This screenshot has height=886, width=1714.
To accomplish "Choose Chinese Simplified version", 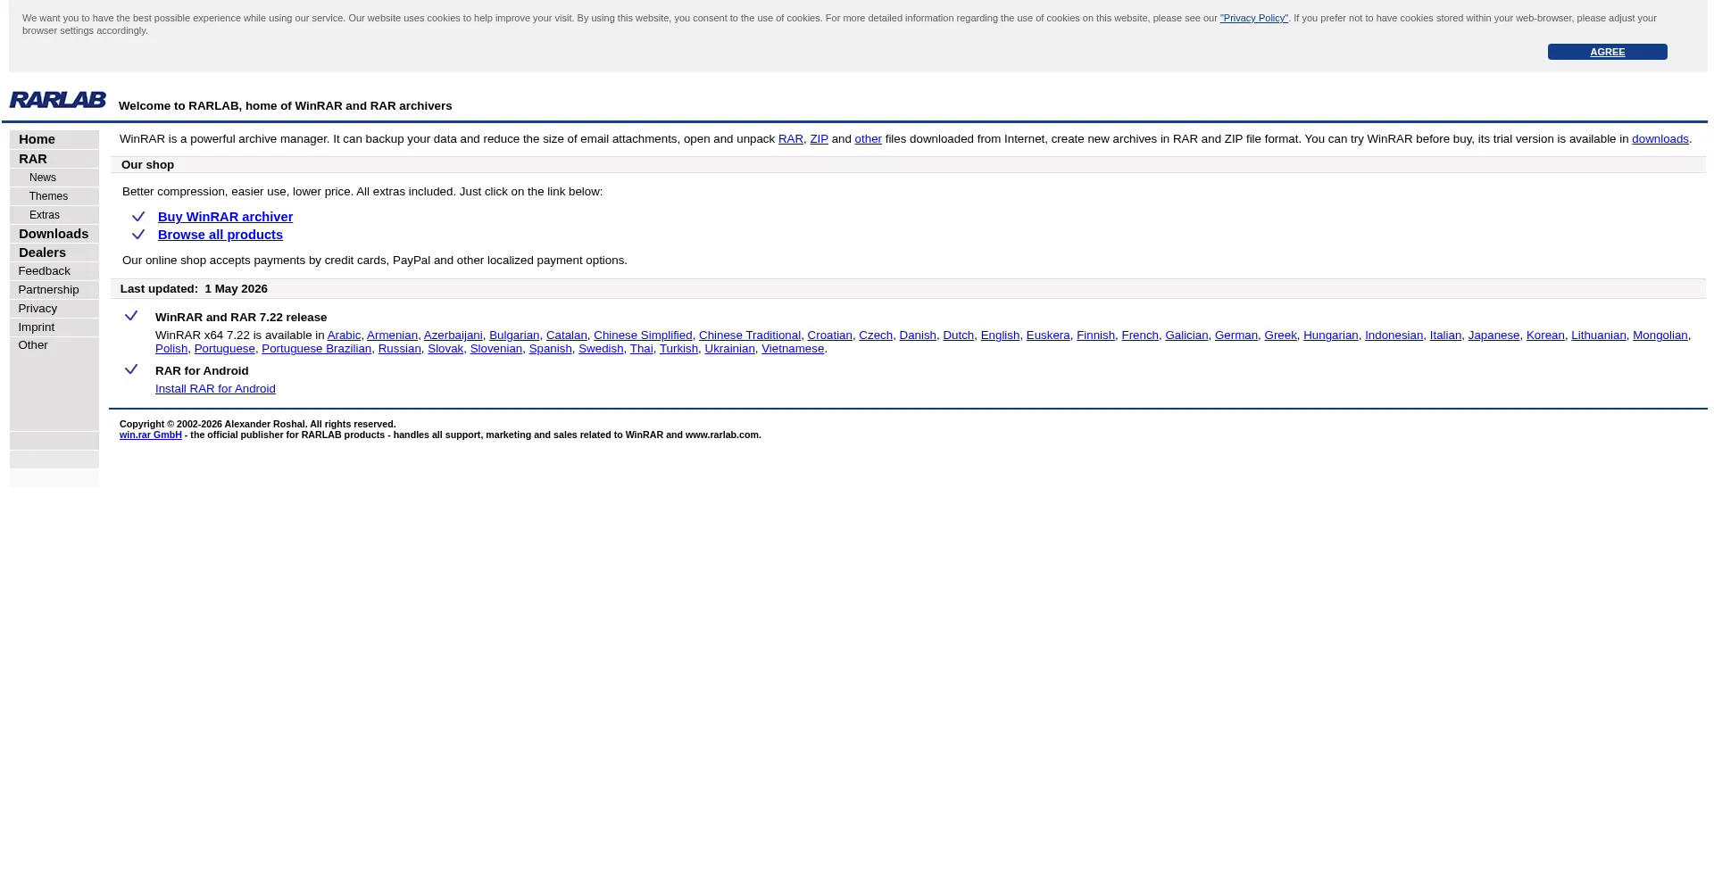I will pos(643,335).
